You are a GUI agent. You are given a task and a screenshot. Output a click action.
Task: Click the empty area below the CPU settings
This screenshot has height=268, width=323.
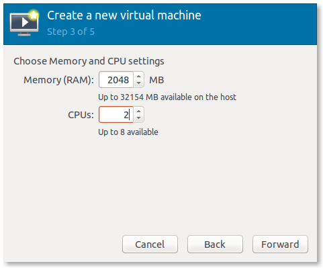pyautogui.click(x=160, y=183)
